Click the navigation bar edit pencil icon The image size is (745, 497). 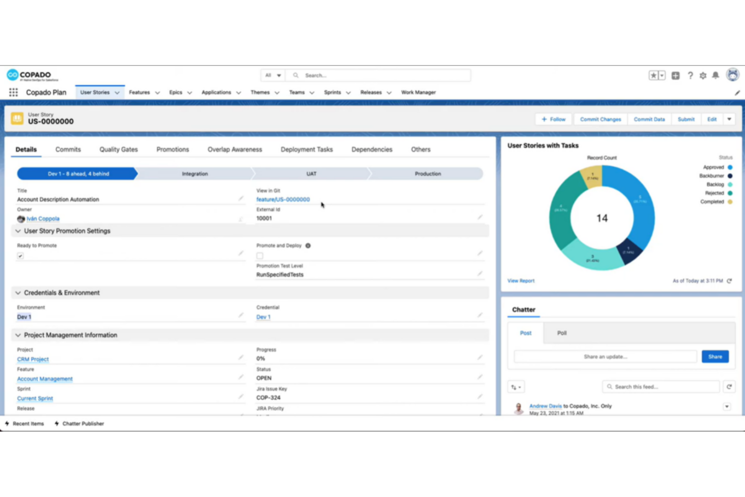coord(737,93)
